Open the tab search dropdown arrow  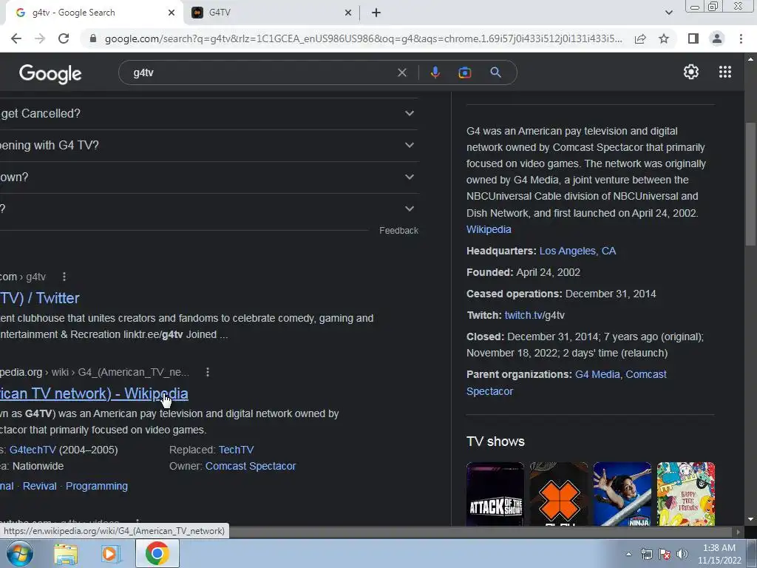(x=668, y=13)
